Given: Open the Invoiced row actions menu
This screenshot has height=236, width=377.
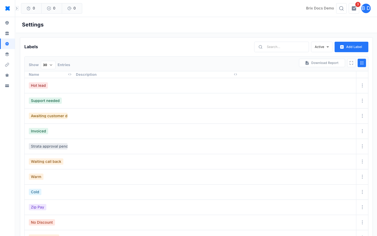Looking at the screenshot, I should point(362,131).
